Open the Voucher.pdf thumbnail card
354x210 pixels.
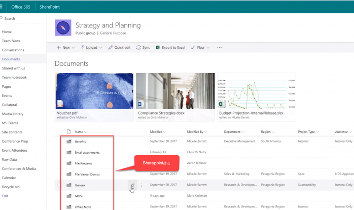[94, 97]
